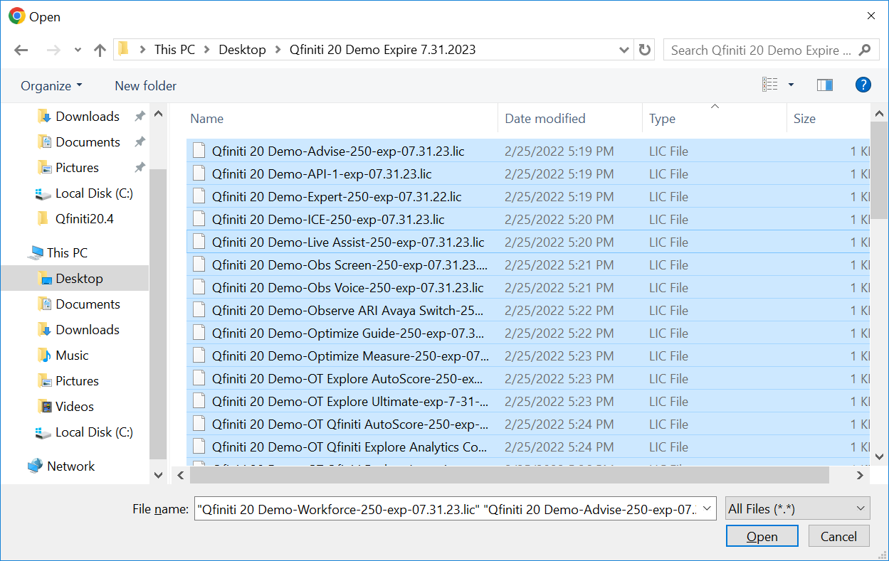Go up one folder level
The height and width of the screenshot is (561, 889).
click(100, 49)
